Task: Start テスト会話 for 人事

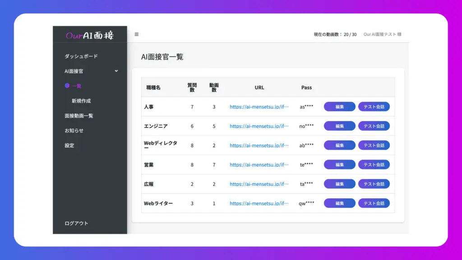Action: [374, 107]
